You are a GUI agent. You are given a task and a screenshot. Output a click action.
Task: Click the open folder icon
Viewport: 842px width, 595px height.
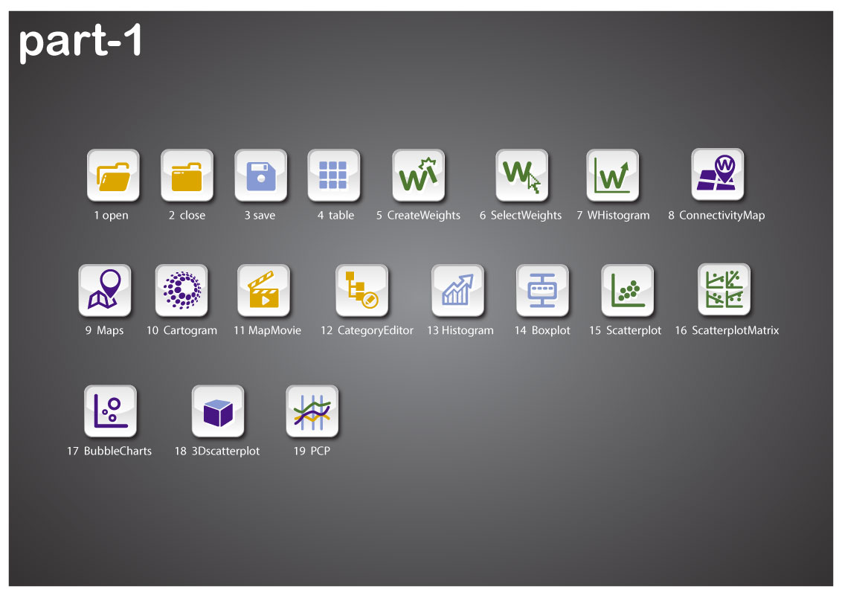click(113, 176)
